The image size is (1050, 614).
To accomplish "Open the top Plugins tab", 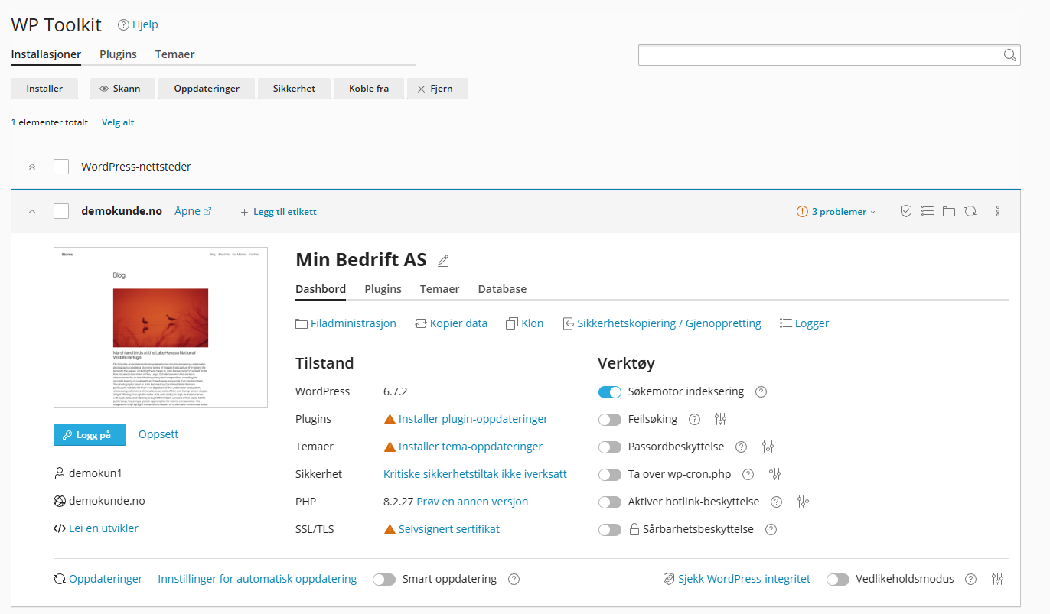I will (118, 54).
